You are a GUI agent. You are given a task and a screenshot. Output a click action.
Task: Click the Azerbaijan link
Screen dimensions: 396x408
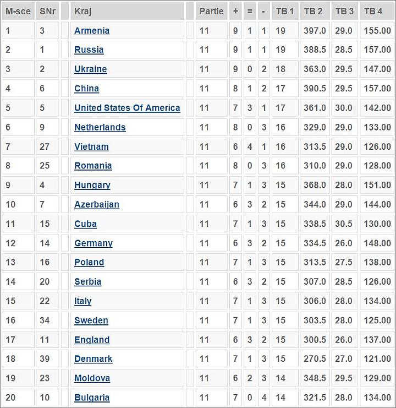(97, 204)
